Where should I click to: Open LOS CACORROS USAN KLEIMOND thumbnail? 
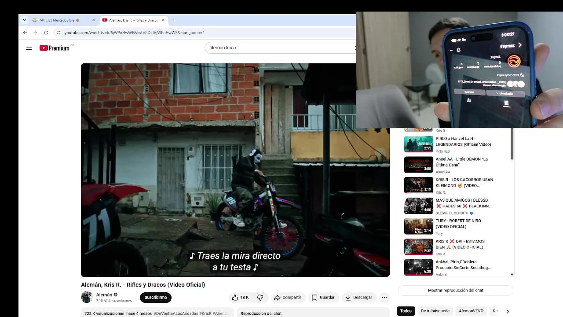click(x=419, y=185)
